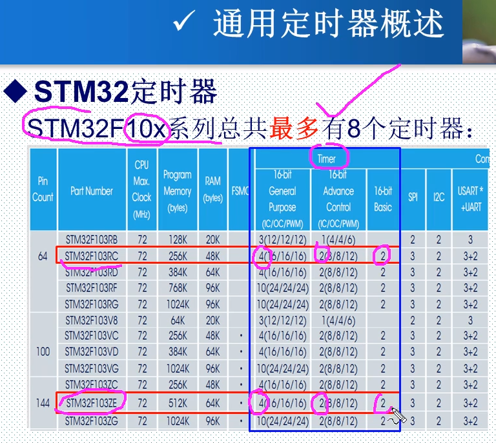
Task: Click the slide title 通用定时器概述
Action: tap(328, 23)
